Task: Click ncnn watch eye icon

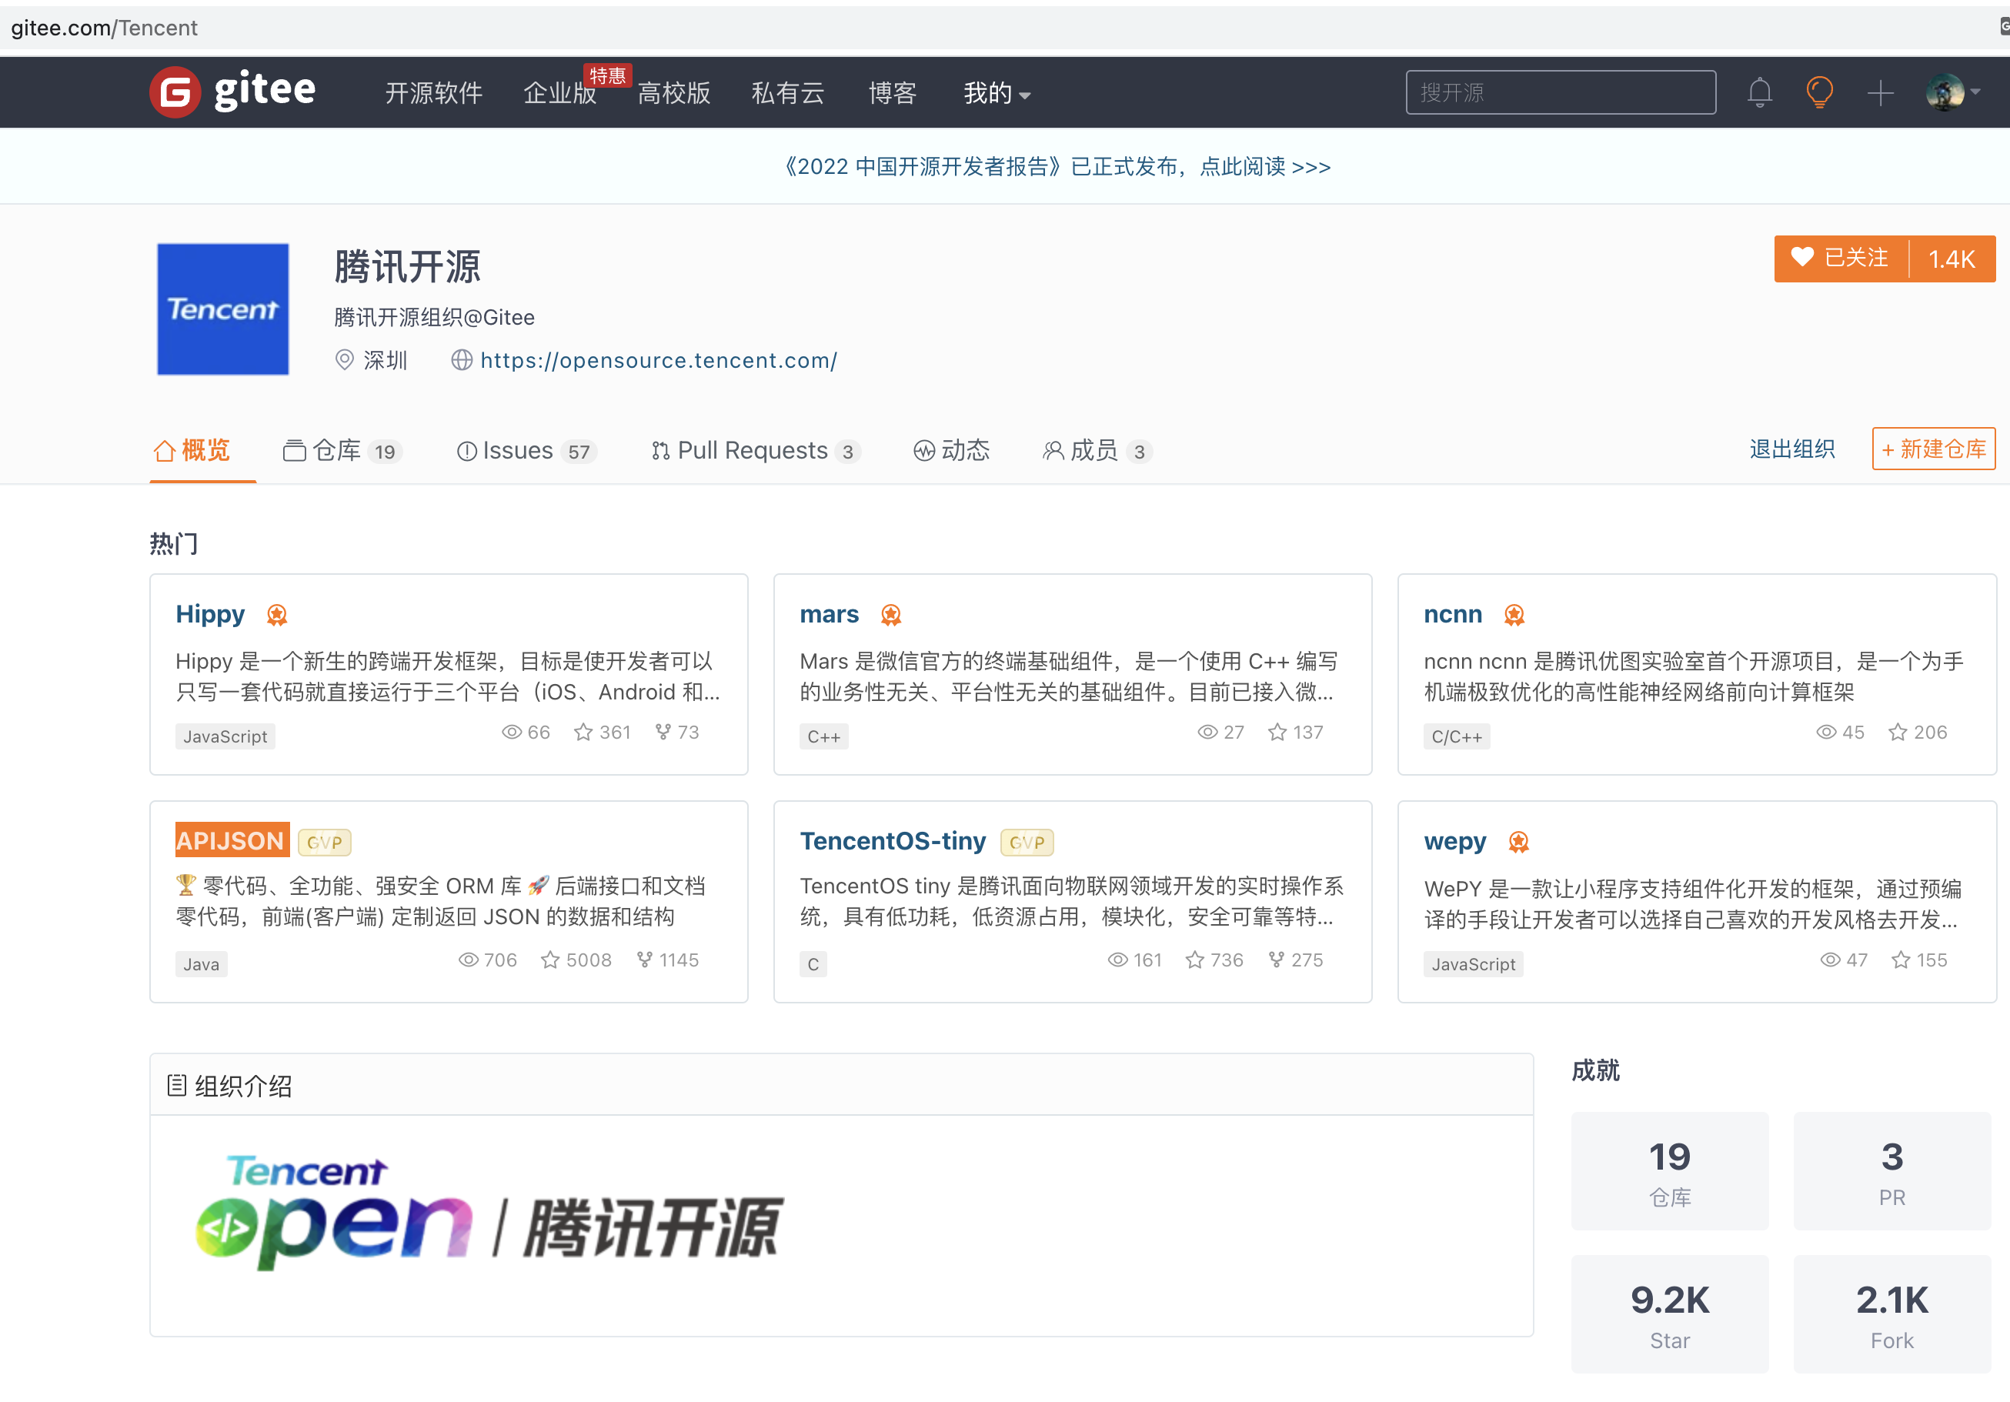Action: [x=1826, y=733]
